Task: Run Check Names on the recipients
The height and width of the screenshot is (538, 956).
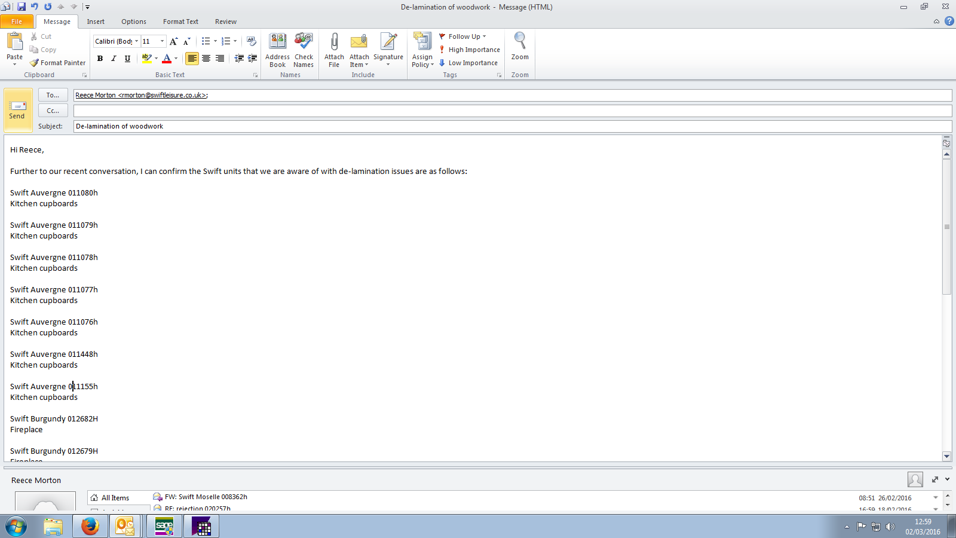Action: pyautogui.click(x=304, y=50)
